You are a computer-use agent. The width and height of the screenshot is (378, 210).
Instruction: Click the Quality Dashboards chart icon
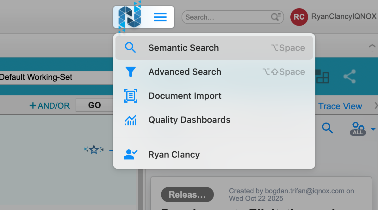[130, 120]
